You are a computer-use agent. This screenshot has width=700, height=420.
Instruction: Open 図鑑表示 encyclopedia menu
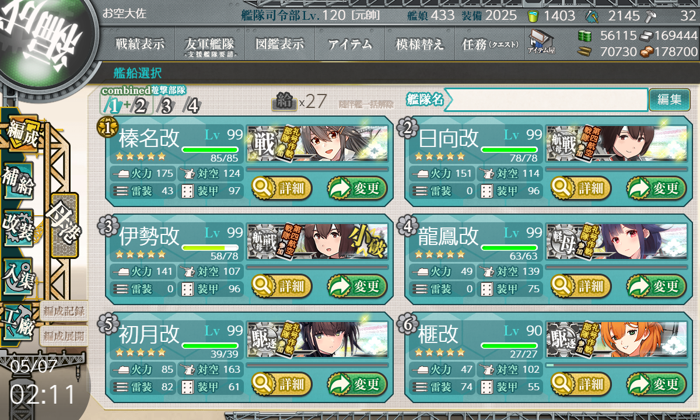[x=279, y=44]
